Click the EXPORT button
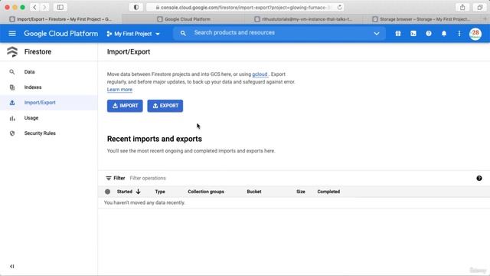 pos(165,106)
